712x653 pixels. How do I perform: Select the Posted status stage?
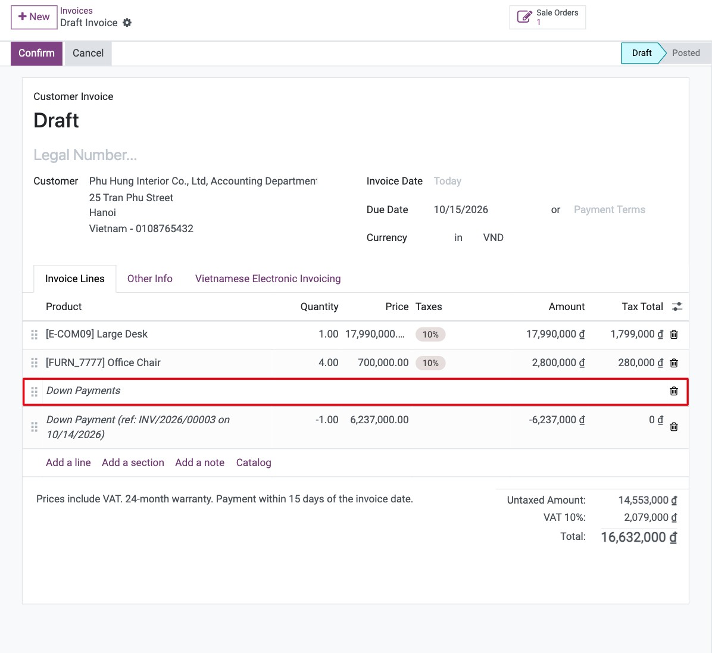tap(686, 53)
